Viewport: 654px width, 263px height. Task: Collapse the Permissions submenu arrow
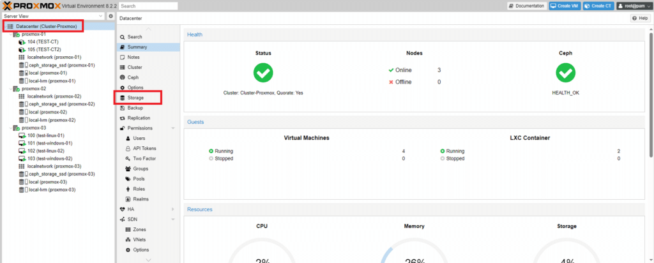[x=173, y=128]
